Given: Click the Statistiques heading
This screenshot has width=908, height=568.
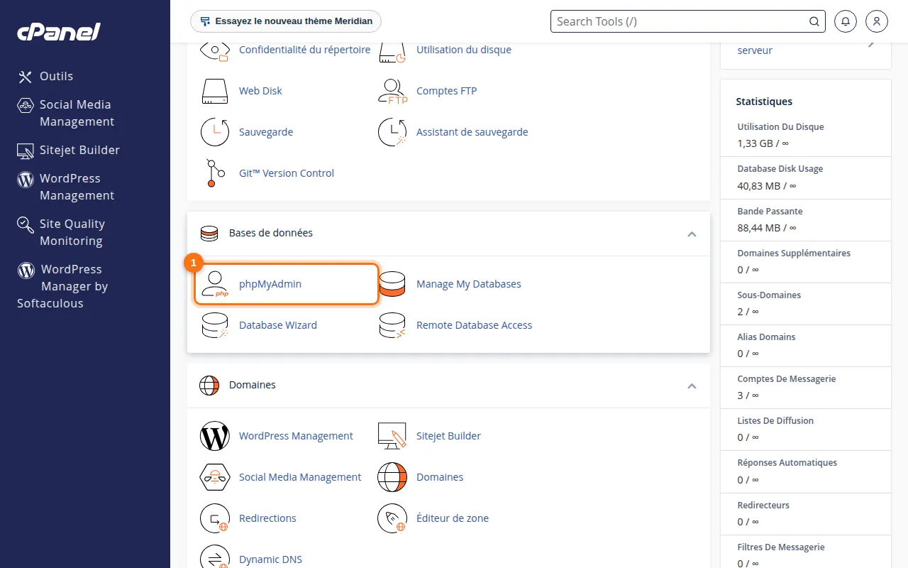Looking at the screenshot, I should coord(764,102).
